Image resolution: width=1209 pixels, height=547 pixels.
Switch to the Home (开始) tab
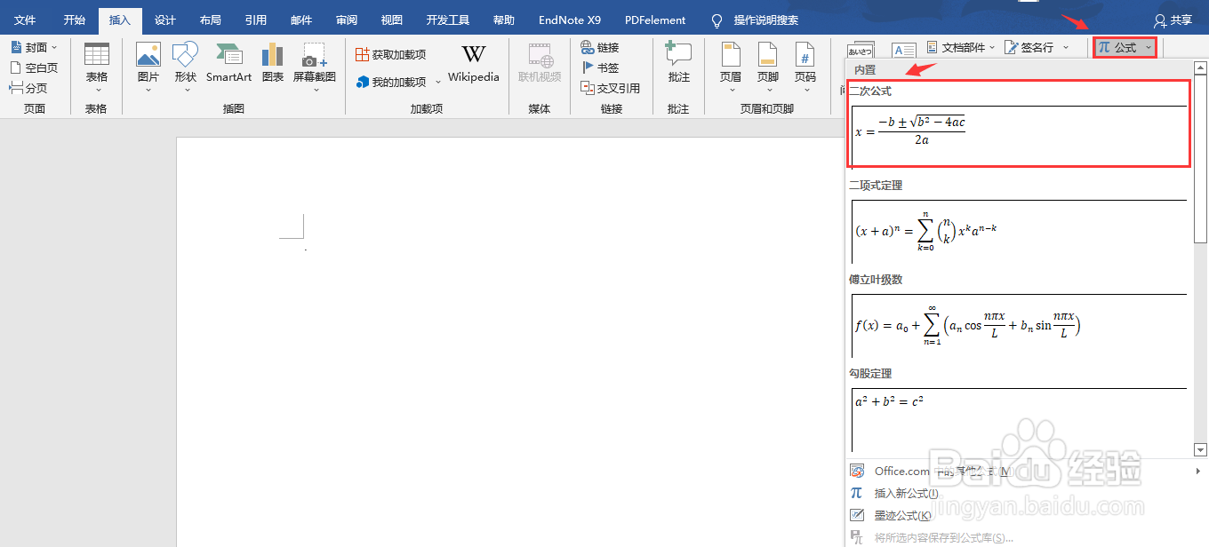75,20
